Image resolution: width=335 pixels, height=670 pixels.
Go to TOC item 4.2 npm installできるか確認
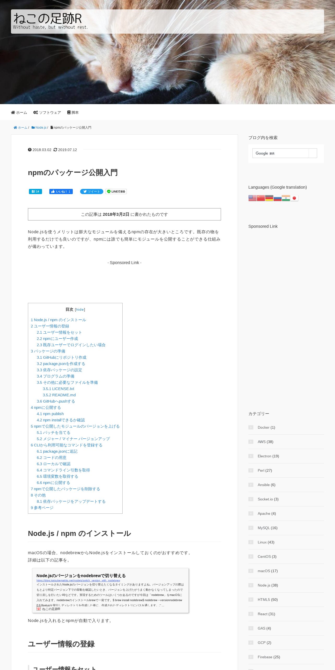tap(61, 420)
